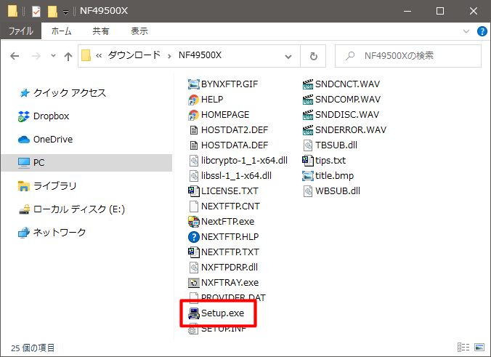
Task: Click the LICENSE.TXT file icon
Action: (193, 191)
